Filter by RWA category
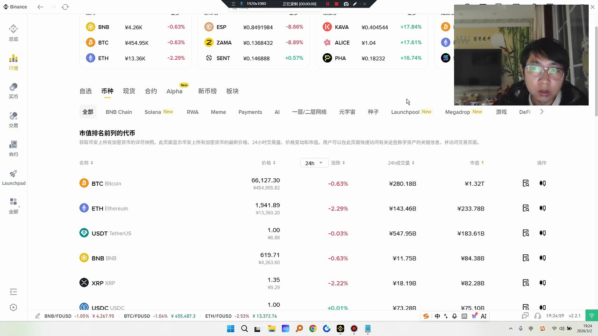 tap(192, 112)
